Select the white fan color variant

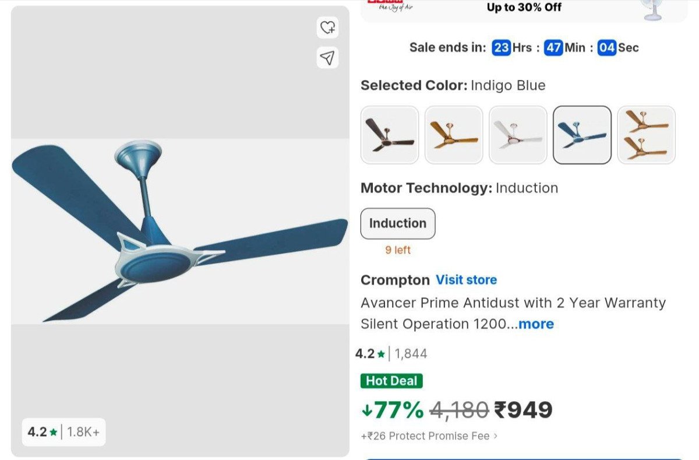click(x=517, y=135)
